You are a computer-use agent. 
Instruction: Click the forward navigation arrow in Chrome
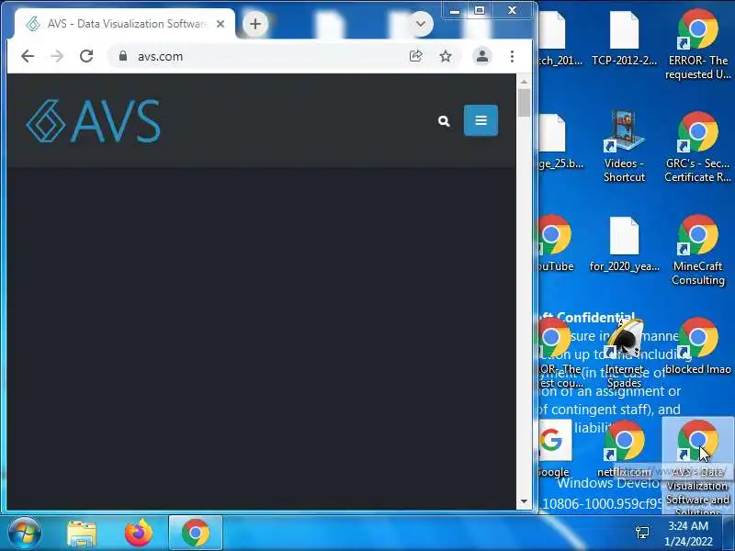click(x=57, y=56)
